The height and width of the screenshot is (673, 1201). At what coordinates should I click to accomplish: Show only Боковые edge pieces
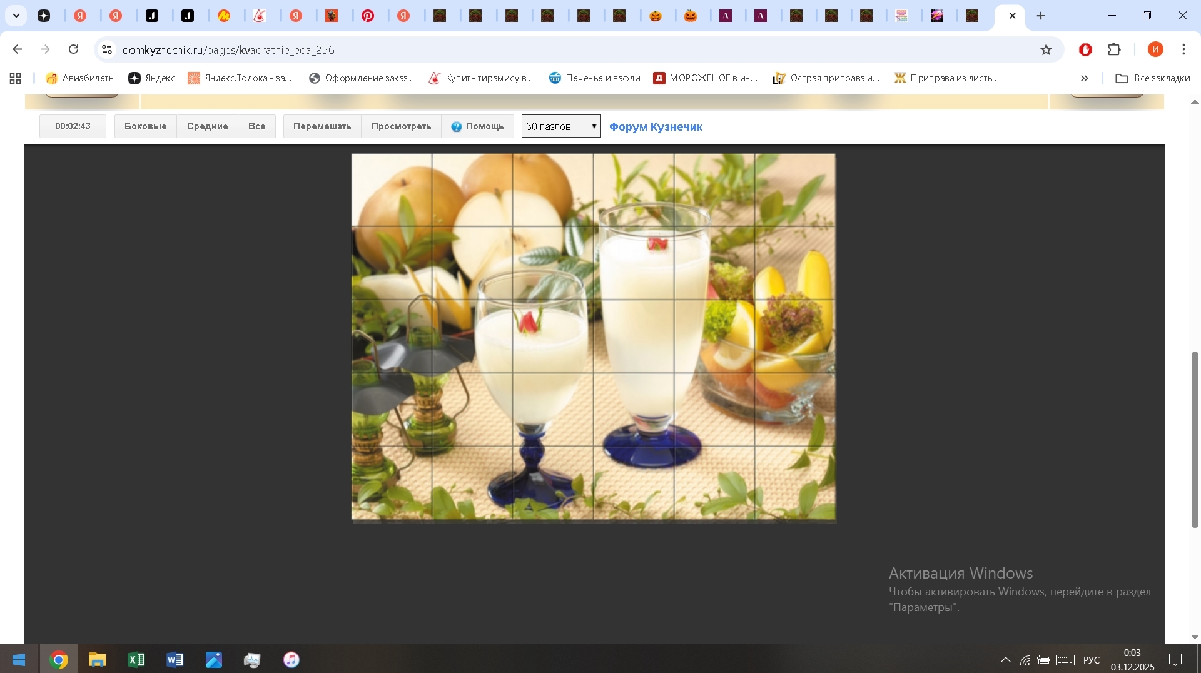pyautogui.click(x=146, y=126)
